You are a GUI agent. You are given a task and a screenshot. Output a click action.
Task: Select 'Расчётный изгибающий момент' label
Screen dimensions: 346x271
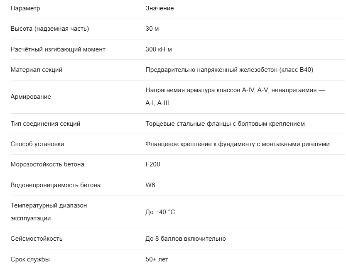pos(58,49)
